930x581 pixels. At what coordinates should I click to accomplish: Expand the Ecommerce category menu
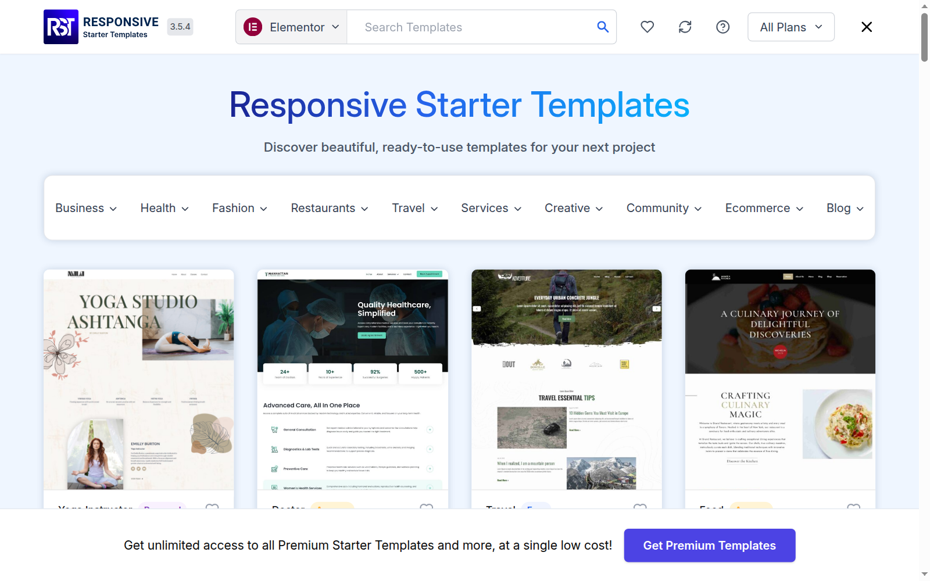coord(764,208)
